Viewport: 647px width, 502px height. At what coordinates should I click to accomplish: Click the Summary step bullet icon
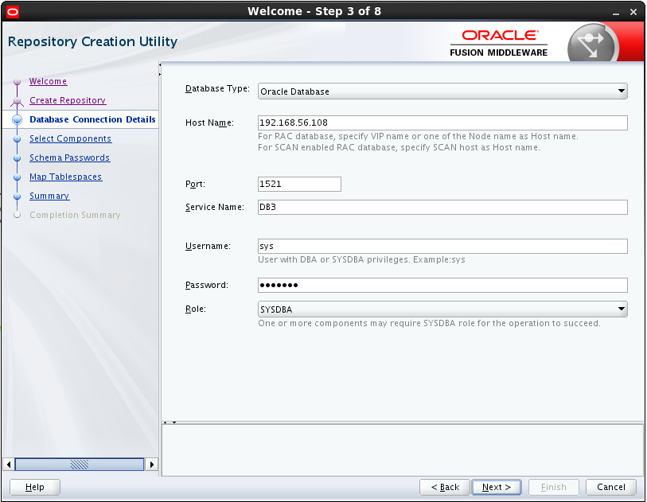[x=17, y=197]
